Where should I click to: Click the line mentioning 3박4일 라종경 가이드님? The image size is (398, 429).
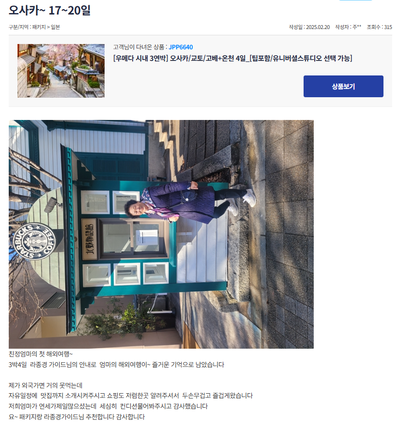pyautogui.click(x=116, y=365)
